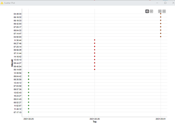The image size is (175, 126).
Task: Click the 12:43:13 y-axis label
Action: point(17,60)
